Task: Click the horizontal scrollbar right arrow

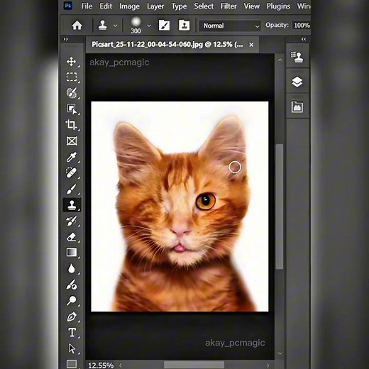Action: [268, 365]
